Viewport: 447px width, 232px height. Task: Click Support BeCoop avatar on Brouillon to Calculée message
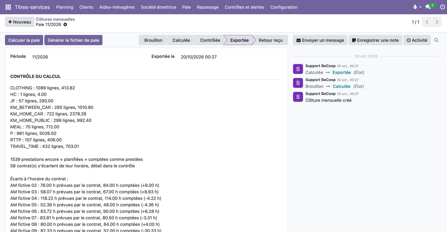tap(298, 83)
